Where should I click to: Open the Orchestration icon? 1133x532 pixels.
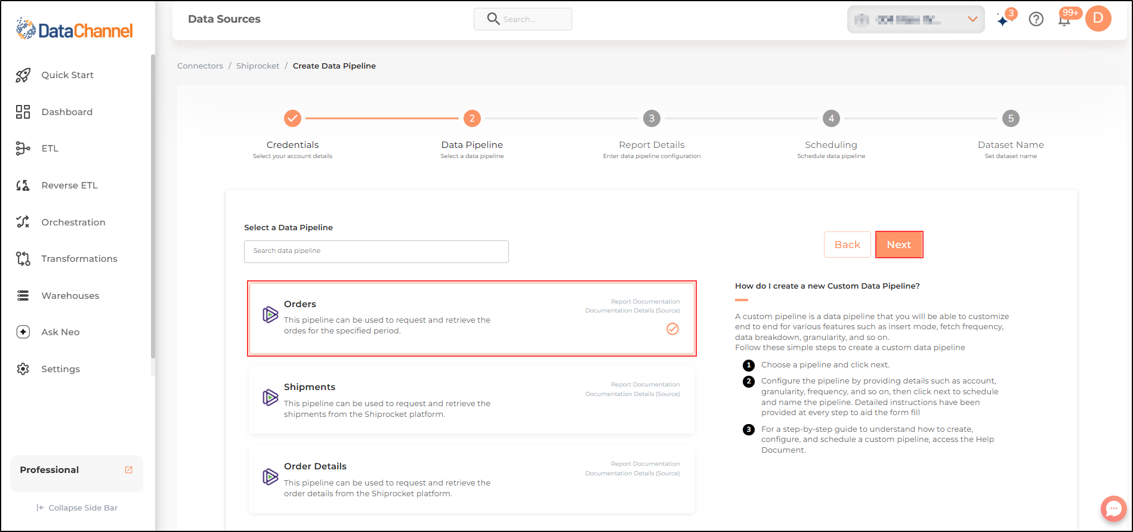pos(23,222)
